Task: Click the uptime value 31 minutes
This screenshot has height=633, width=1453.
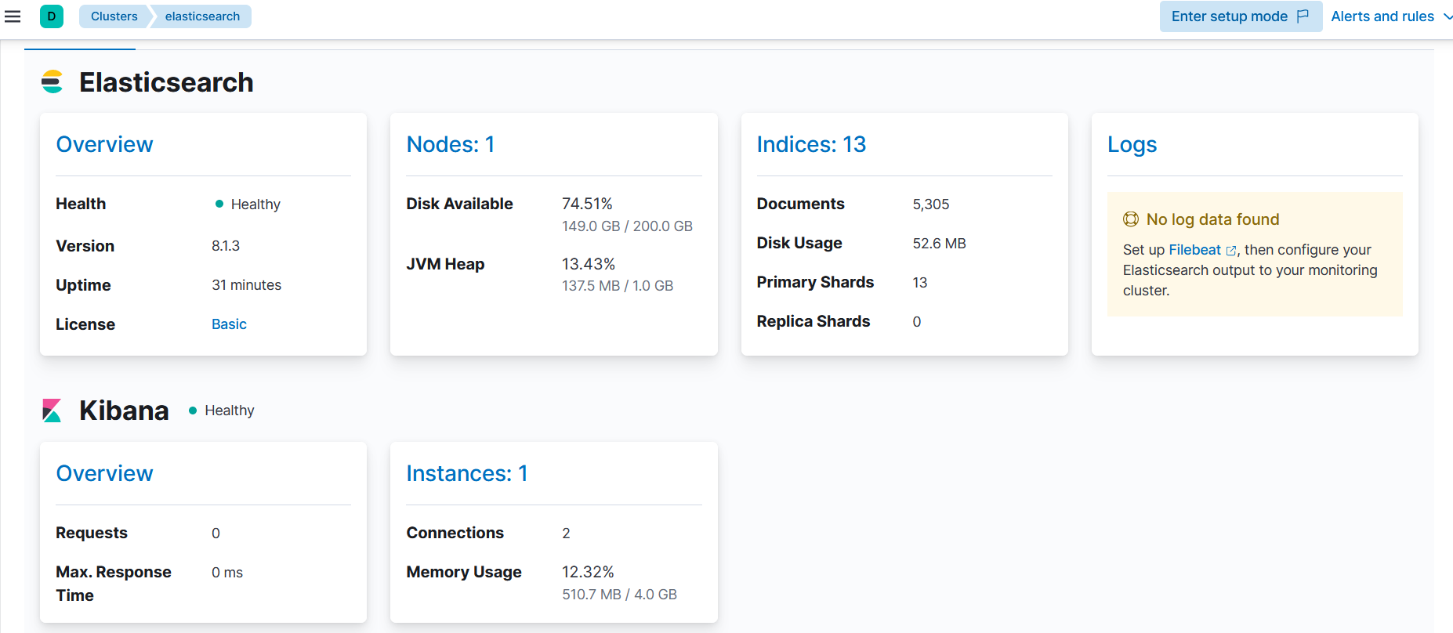Action: point(246,285)
